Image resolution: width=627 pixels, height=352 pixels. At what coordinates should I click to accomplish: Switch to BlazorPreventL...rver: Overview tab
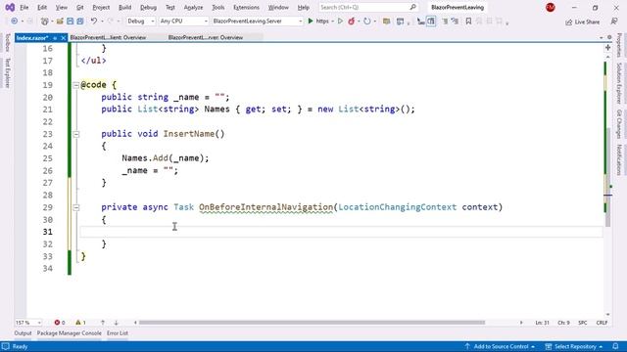(205, 37)
